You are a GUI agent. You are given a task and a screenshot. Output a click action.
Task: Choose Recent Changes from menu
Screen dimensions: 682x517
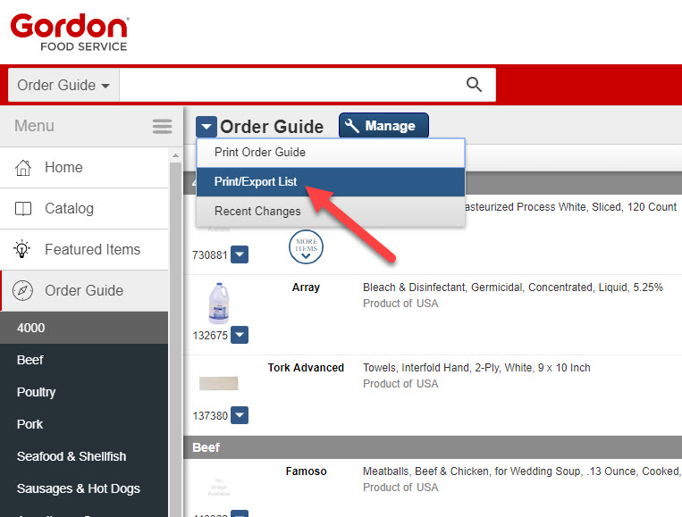coord(331,211)
